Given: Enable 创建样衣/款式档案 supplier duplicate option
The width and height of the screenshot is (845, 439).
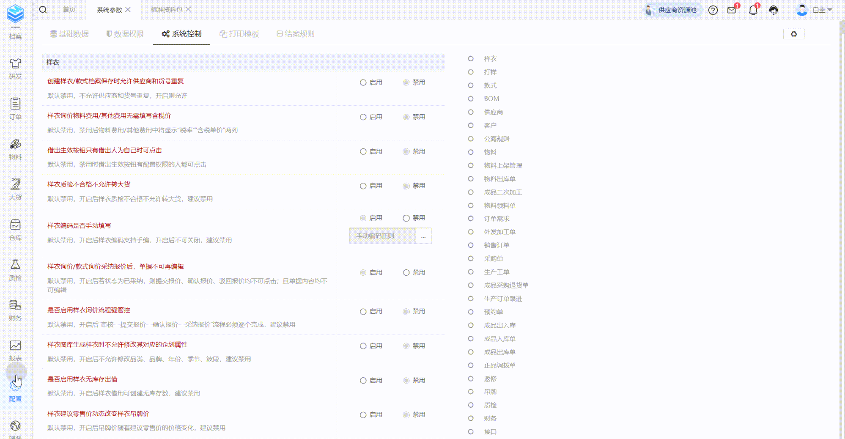Looking at the screenshot, I should tap(363, 82).
